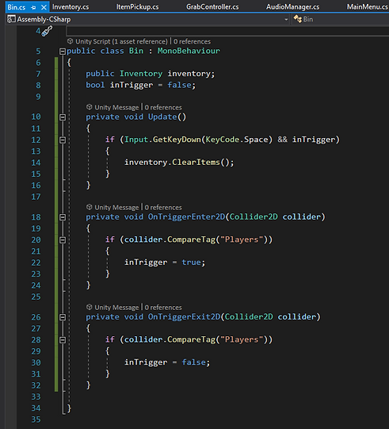Collapse the if block on line 28
Screen dimensions: 389x429
tap(63, 340)
